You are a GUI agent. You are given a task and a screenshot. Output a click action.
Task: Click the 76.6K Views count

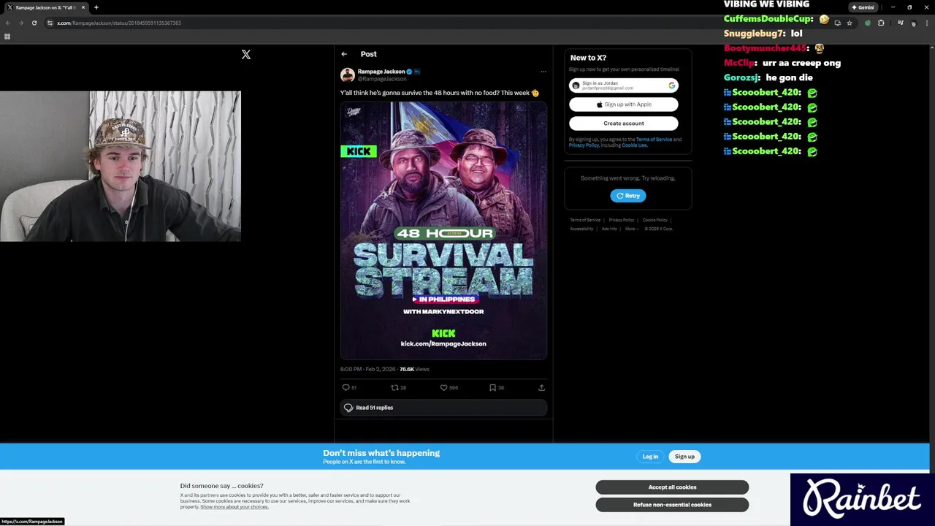[414, 370]
